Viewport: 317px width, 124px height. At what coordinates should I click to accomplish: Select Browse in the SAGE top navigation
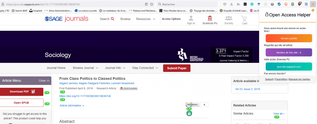125,19
